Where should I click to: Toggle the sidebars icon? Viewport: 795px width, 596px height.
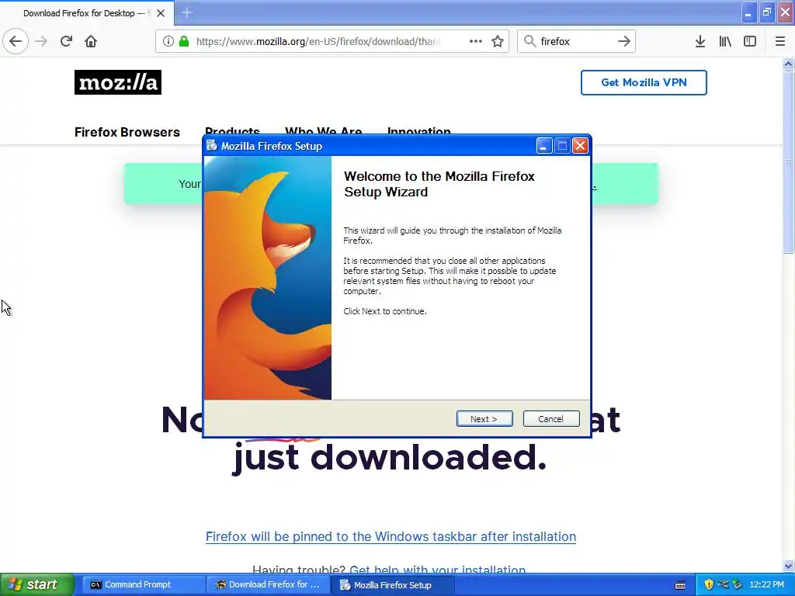(750, 41)
